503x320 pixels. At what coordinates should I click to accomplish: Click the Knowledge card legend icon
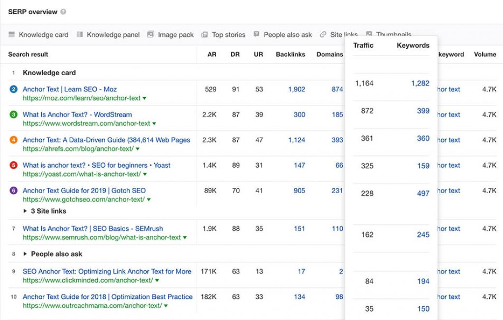tap(12, 34)
